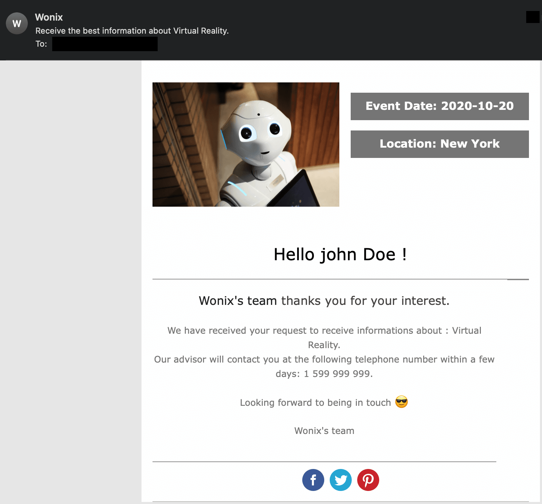The height and width of the screenshot is (504, 542).
Task: Open the robot photo in the email
Action: tap(246, 145)
